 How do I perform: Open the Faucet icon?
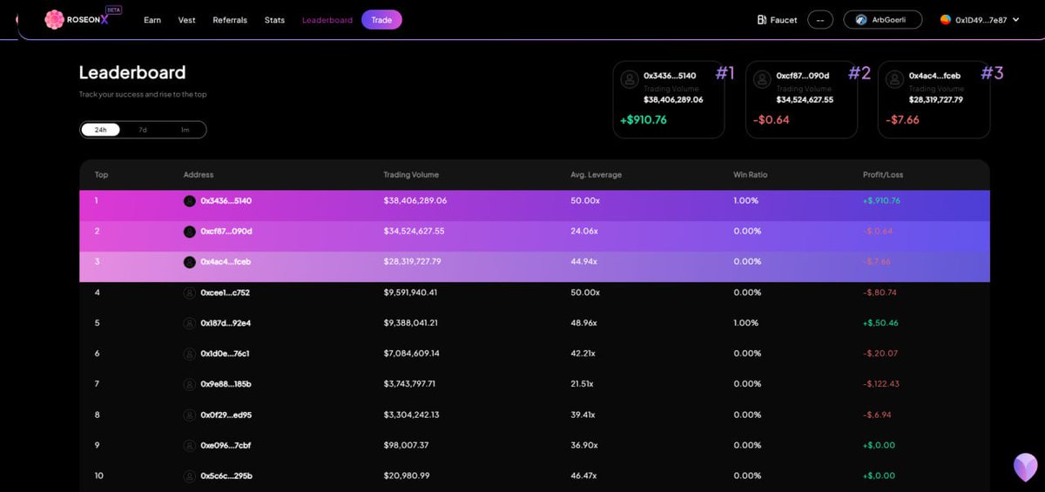[762, 20]
